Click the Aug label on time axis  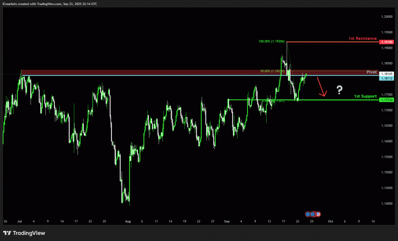(128, 221)
